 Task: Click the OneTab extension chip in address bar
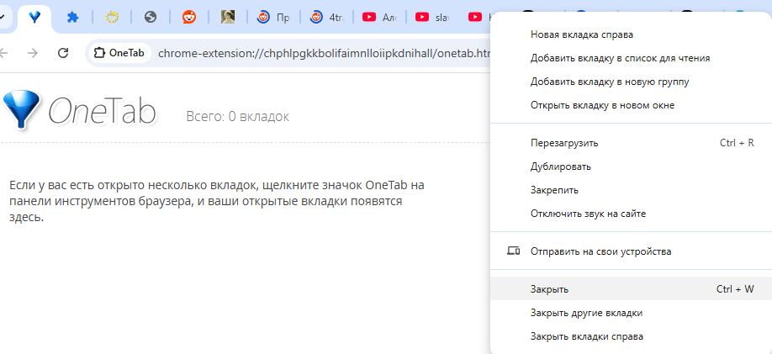click(x=121, y=53)
